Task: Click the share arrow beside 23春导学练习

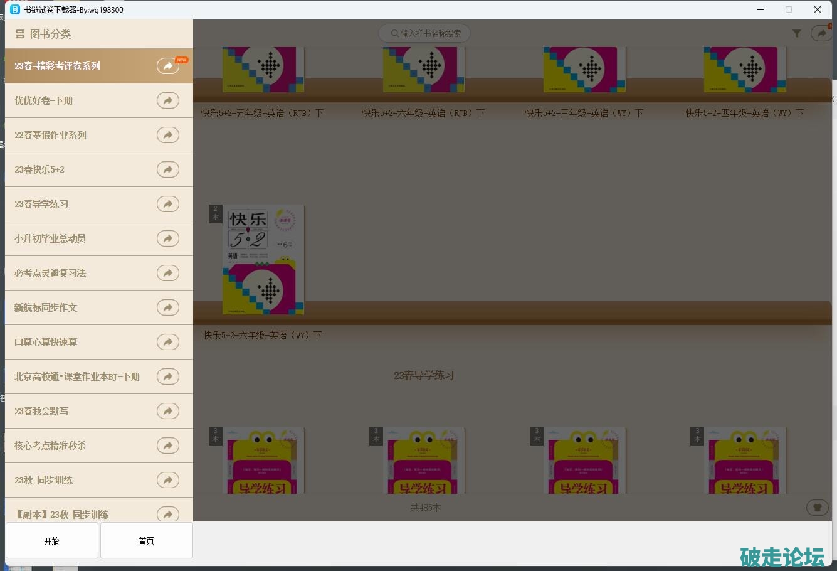Action: point(168,204)
